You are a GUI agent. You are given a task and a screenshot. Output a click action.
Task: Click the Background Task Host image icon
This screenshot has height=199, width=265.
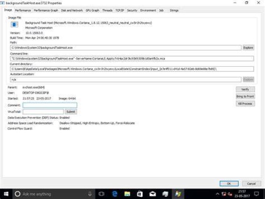point(14,25)
